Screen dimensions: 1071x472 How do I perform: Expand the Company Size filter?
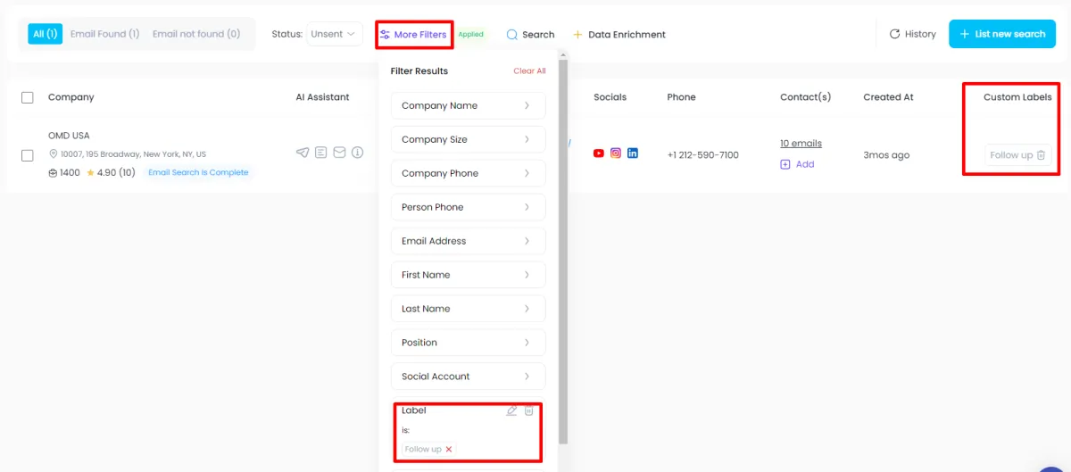(x=469, y=139)
